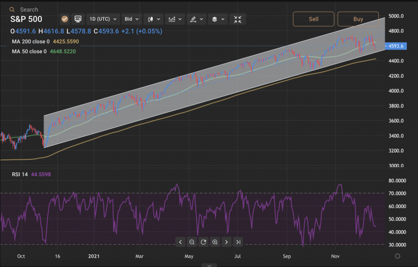Viewport: 418px width, 267px height.
Task: Open the Bid price type dropdown
Action: click(x=132, y=19)
